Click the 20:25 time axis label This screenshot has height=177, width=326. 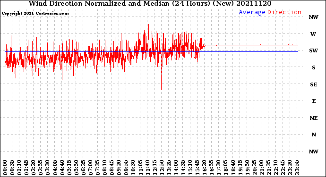pos(254,168)
